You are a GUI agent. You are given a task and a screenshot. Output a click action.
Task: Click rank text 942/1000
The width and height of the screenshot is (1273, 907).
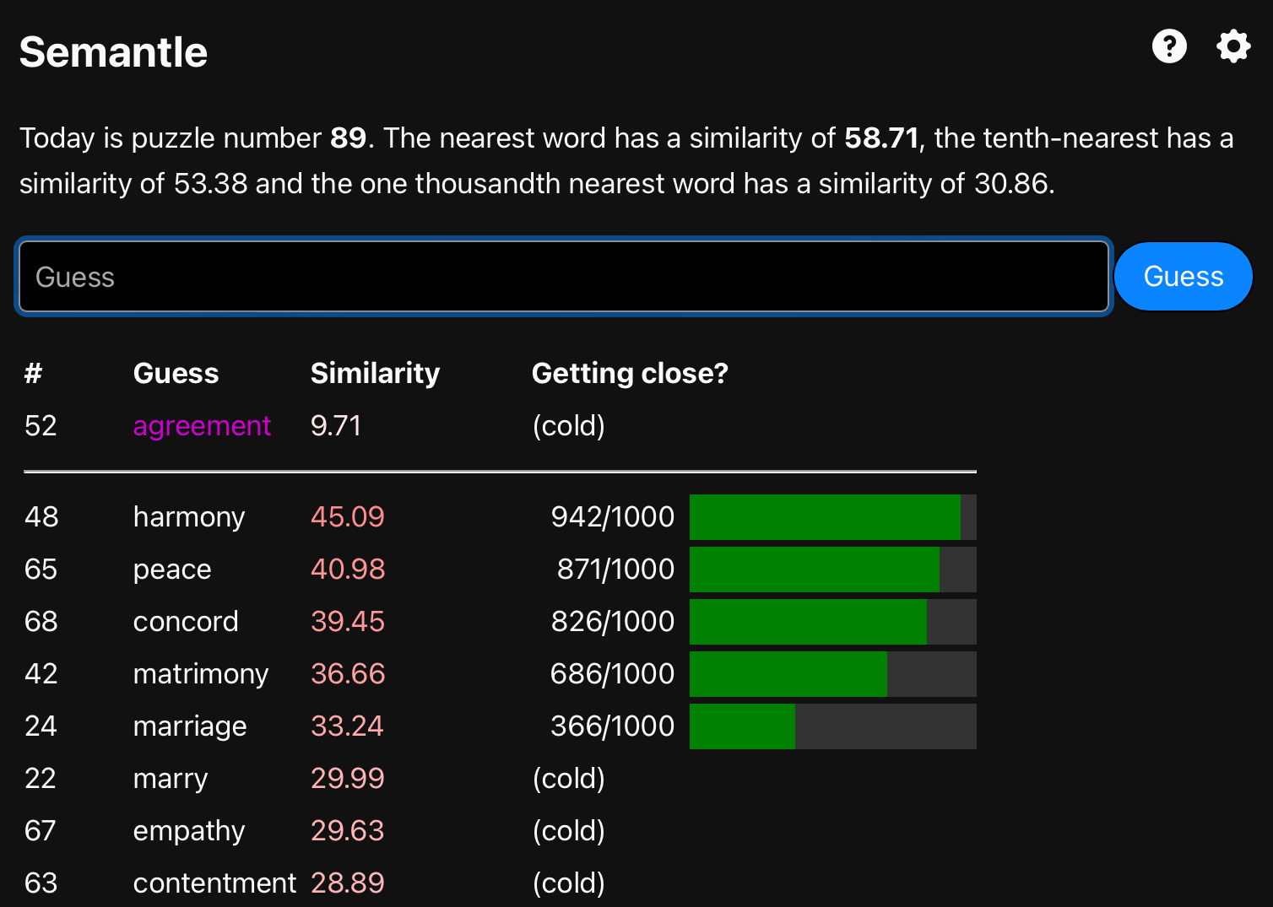(x=613, y=517)
